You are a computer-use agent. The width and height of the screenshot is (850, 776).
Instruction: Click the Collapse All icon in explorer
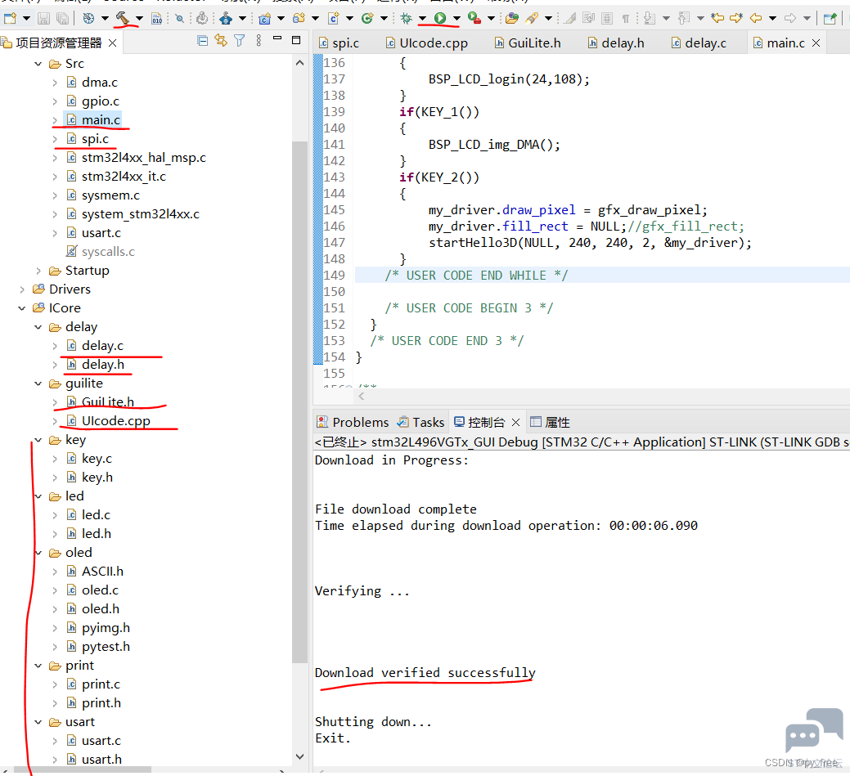point(203,41)
